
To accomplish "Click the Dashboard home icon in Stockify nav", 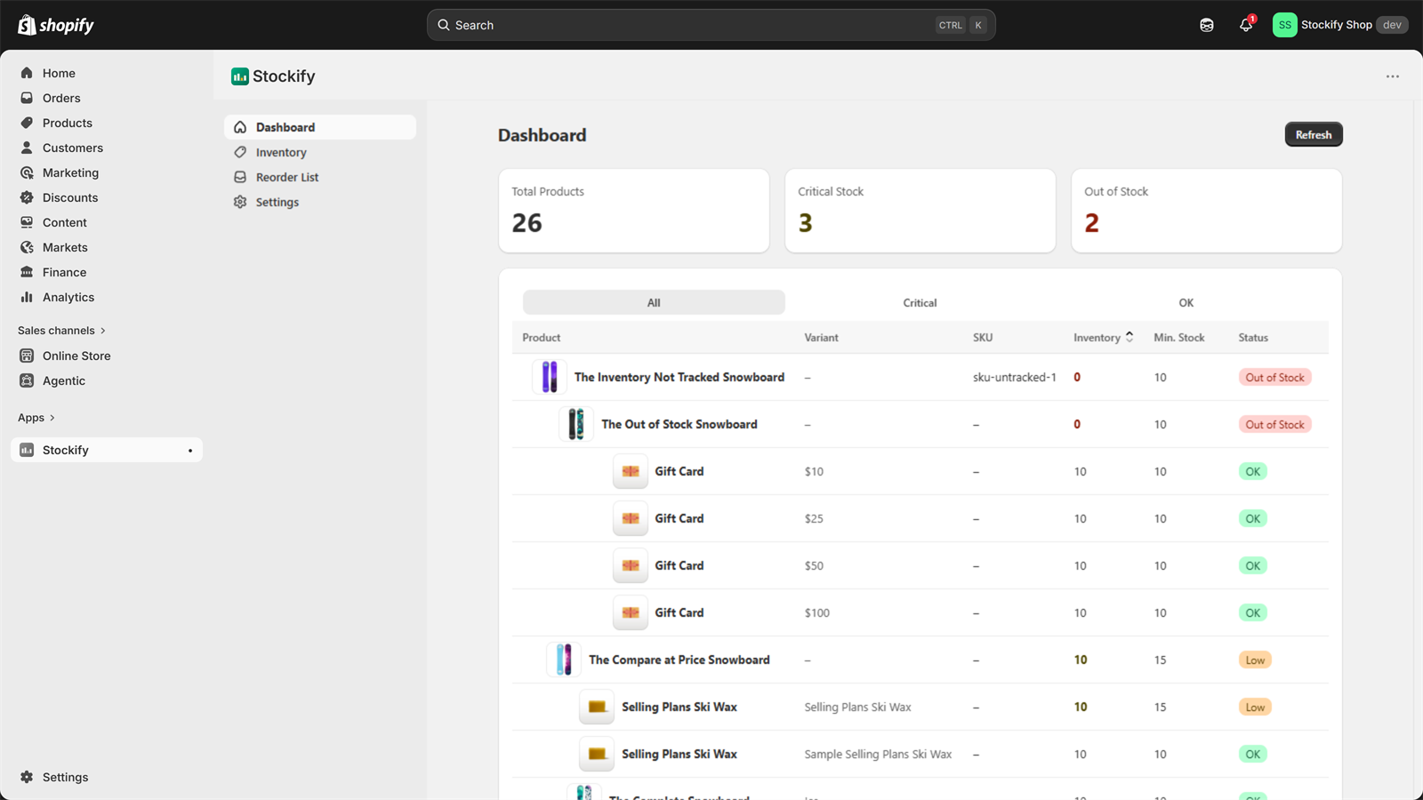I will point(240,127).
